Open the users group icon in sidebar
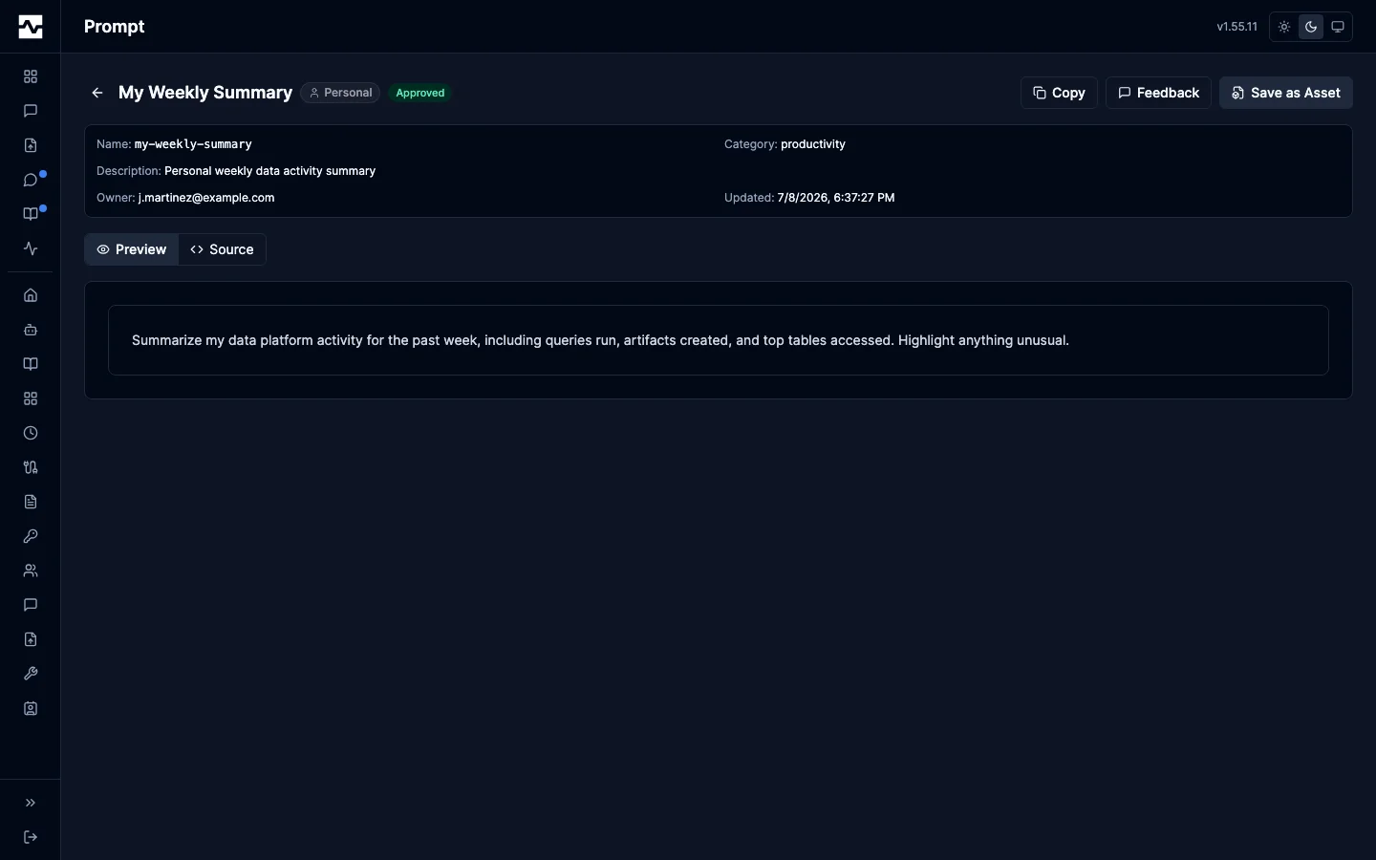1376x860 pixels. [x=31, y=570]
